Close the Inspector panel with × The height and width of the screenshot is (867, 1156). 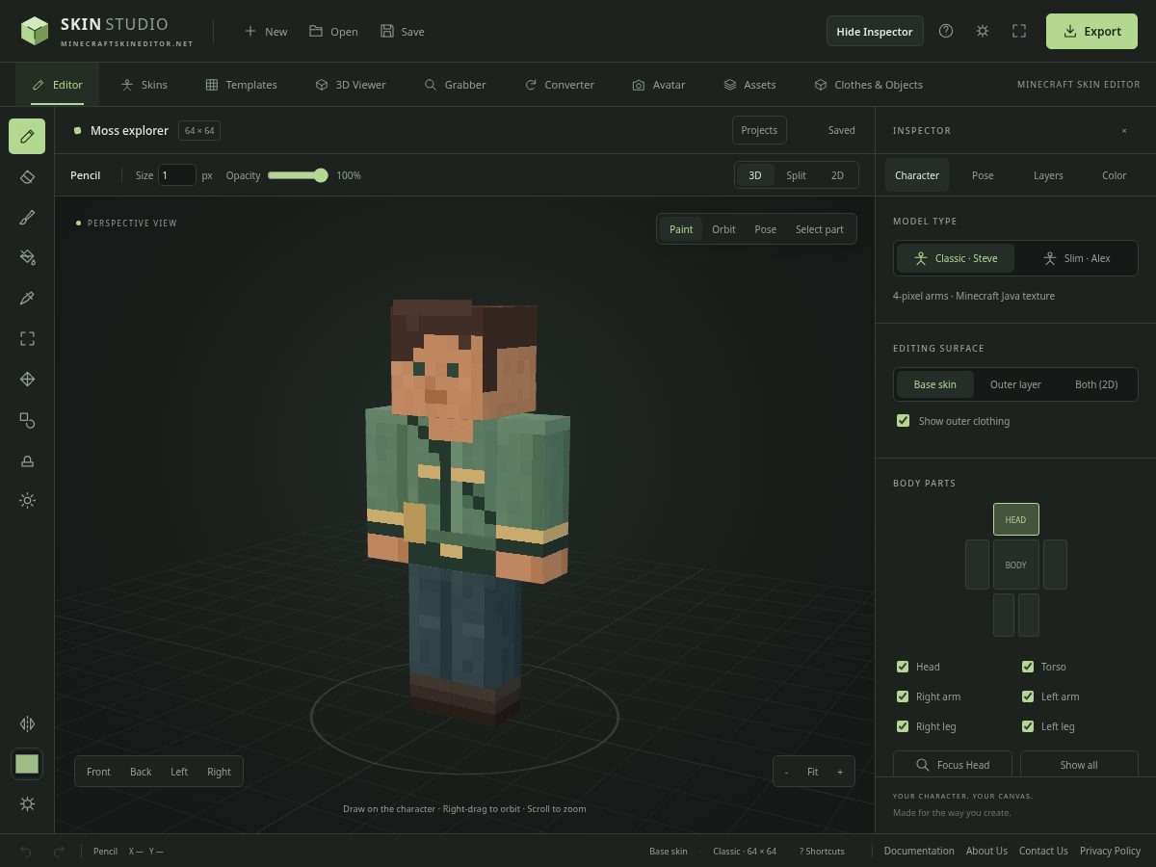pyautogui.click(x=1124, y=130)
